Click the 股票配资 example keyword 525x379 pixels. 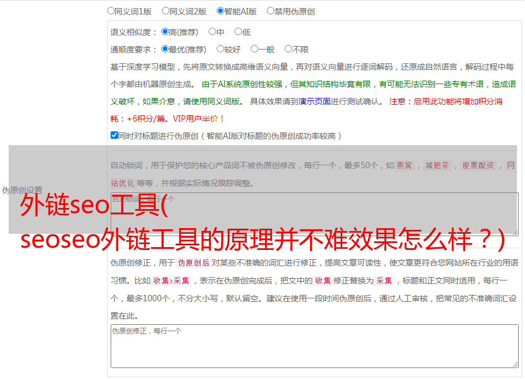pyautogui.click(x=478, y=165)
